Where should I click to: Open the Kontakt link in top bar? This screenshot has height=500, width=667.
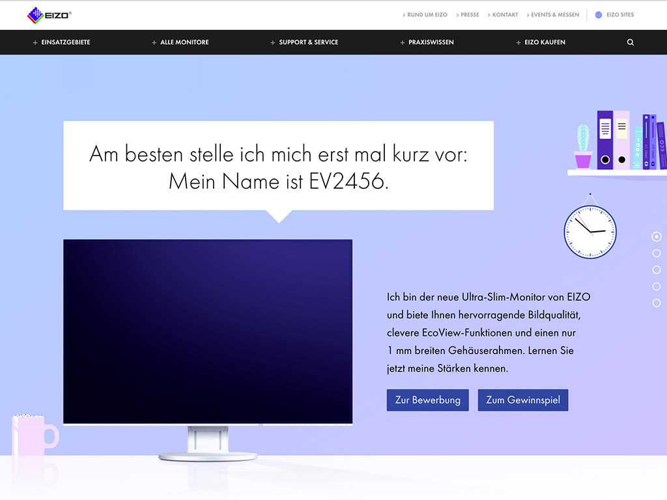pyautogui.click(x=505, y=15)
